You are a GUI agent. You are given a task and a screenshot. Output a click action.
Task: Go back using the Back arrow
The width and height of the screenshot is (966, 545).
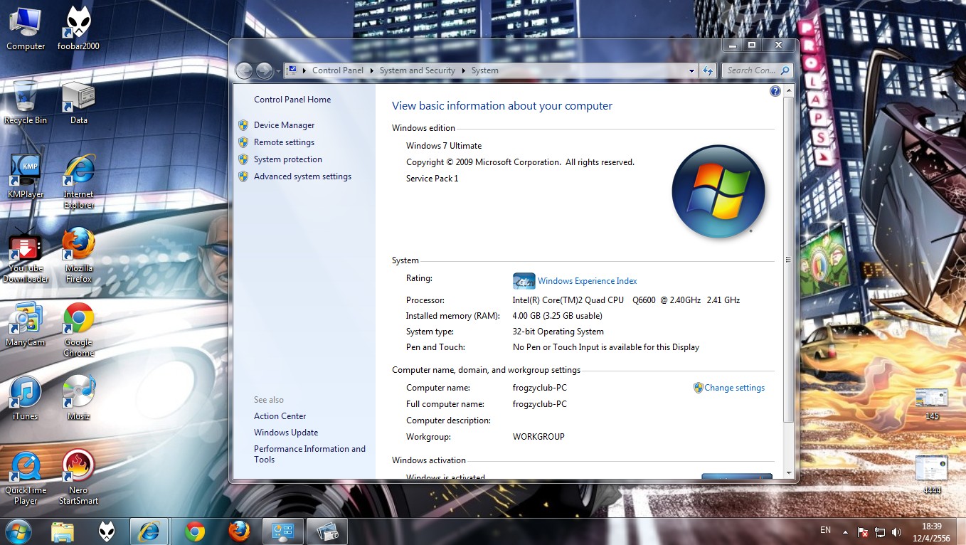click(244, 70)
